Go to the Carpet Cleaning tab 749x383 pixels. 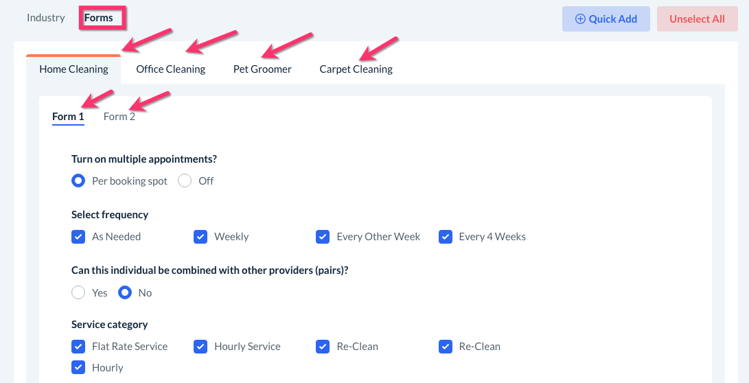[356, 69]
